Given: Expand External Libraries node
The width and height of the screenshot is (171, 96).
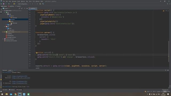Looking at the screenshot, I should click(x=3, y=39).
